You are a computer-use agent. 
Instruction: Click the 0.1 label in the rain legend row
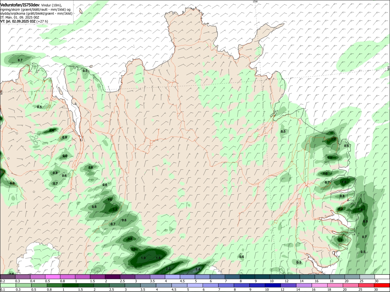click(2, 290)
